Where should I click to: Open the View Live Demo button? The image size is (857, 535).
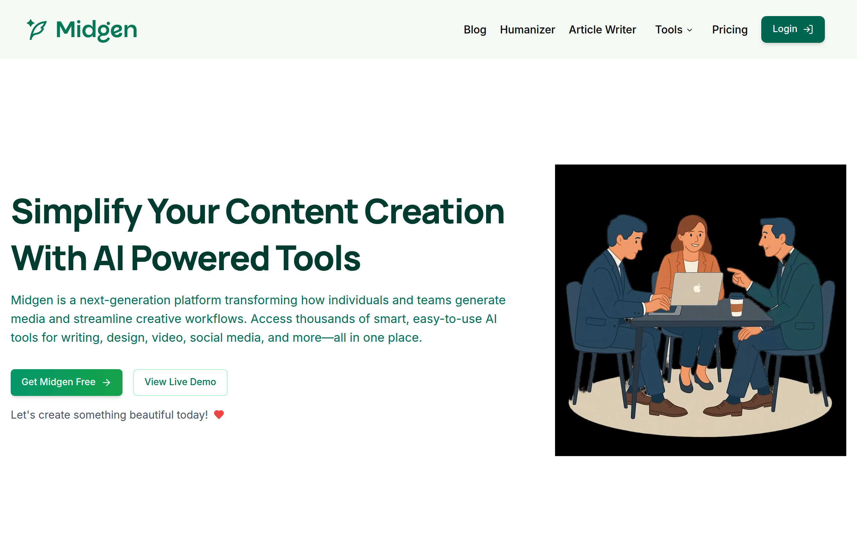pos(180,382)
